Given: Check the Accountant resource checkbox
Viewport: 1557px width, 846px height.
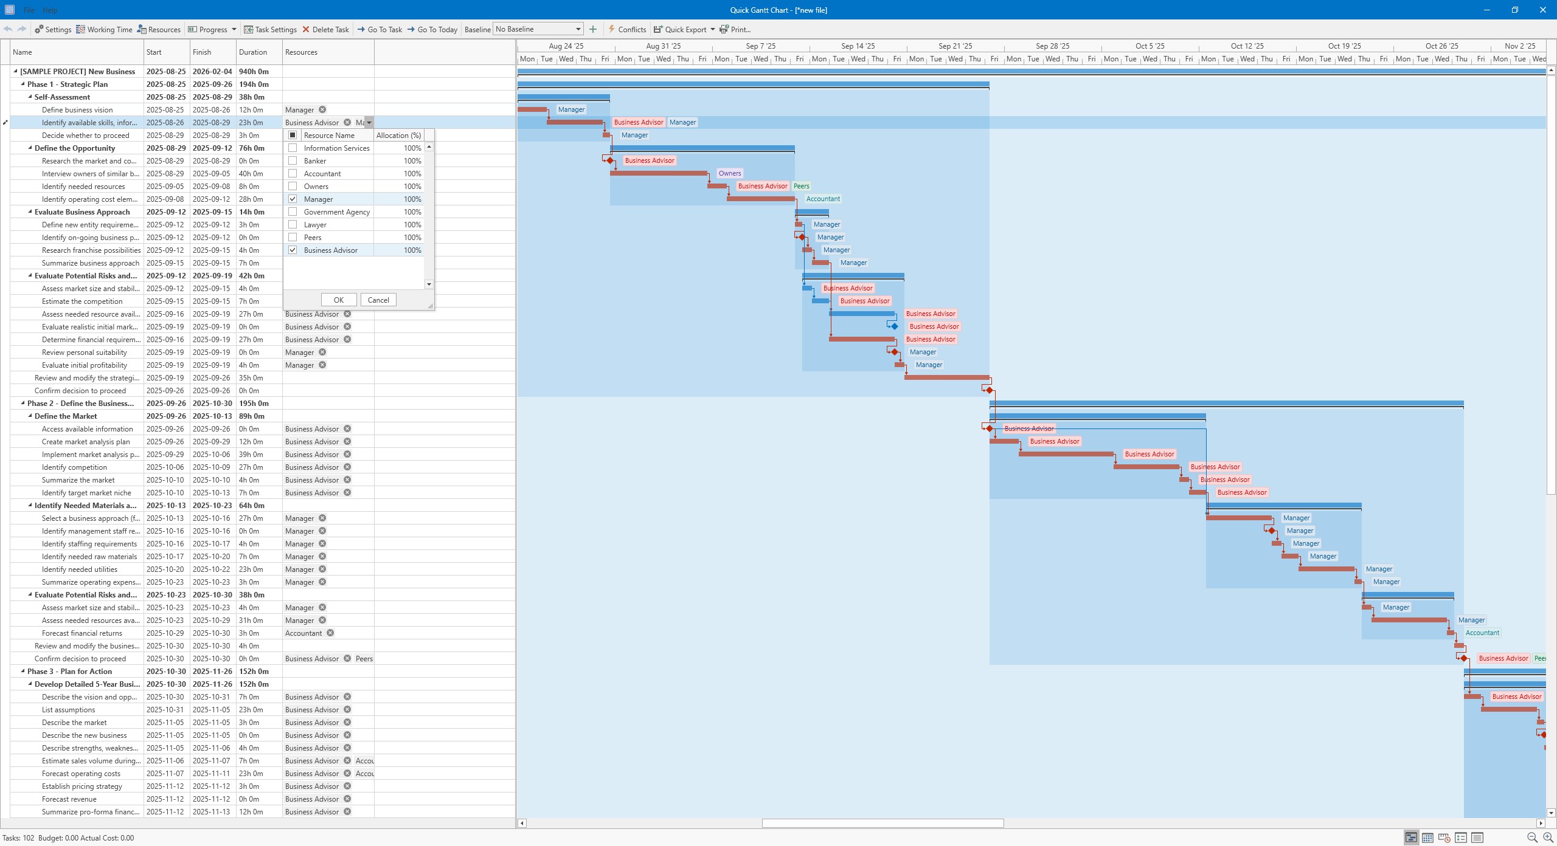Looking at the screenshot, I should [293, 173].
